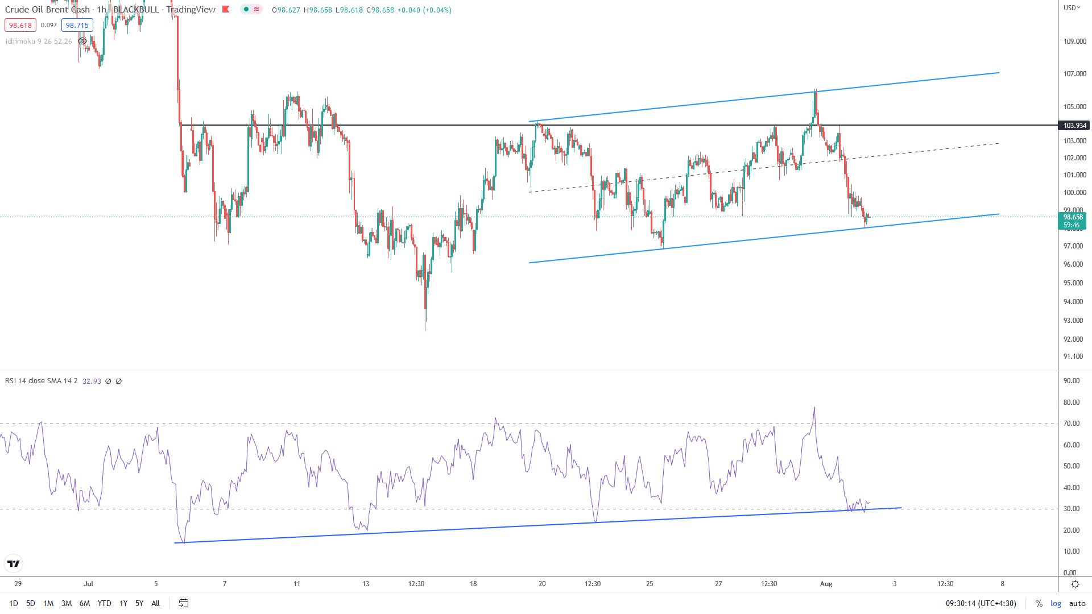This screenshot has height=614, width=1092.
Task: Click the market status indicator pill
Action: click(251, 9)
